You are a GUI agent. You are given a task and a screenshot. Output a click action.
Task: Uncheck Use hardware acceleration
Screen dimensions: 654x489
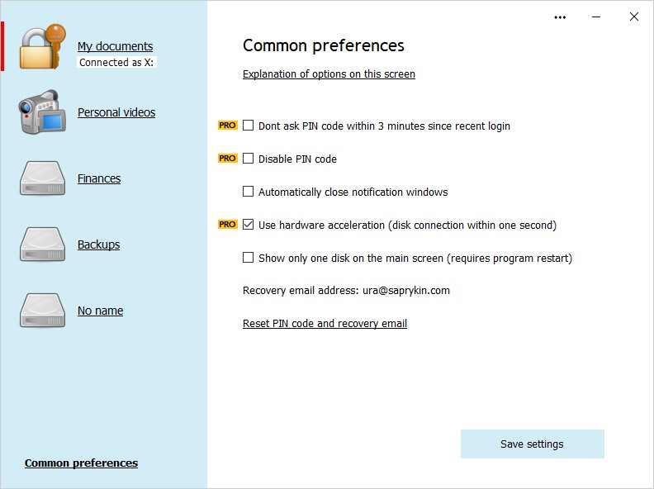tap(249, 225)
